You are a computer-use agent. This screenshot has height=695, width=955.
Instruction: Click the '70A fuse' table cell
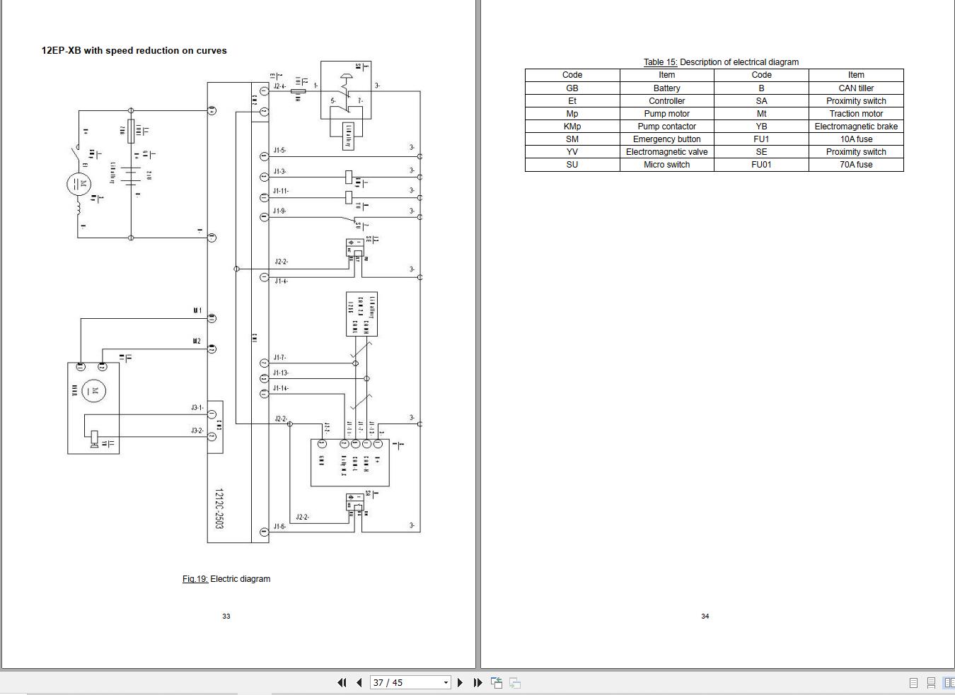(x=856, y=164)
